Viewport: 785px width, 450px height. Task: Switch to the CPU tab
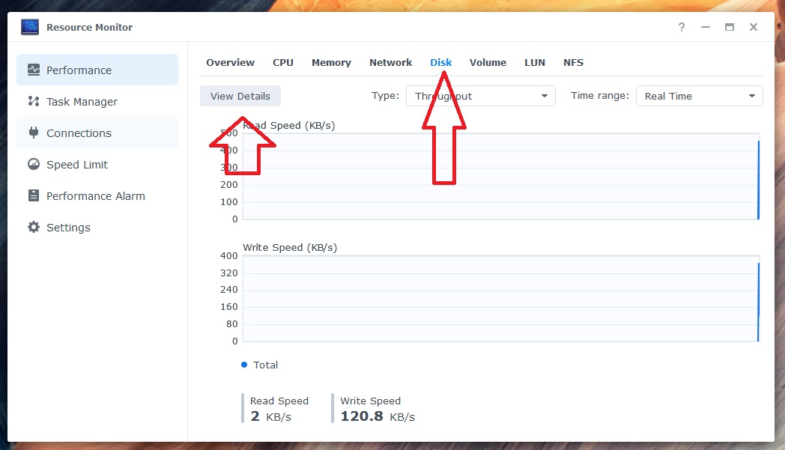tap(283, 62)
